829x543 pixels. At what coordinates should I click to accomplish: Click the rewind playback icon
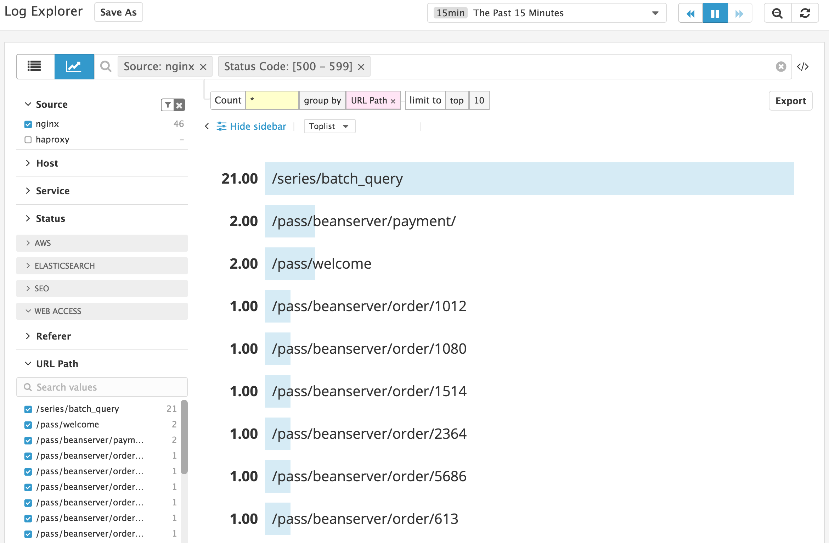tap(690, 13)
